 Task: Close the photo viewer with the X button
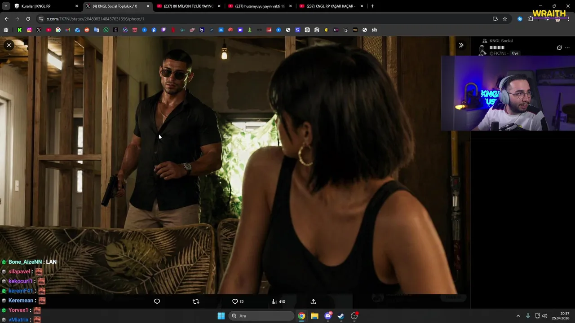[9, 45]
